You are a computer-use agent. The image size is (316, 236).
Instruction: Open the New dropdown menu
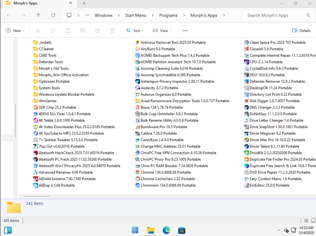[x=15, y=30]
